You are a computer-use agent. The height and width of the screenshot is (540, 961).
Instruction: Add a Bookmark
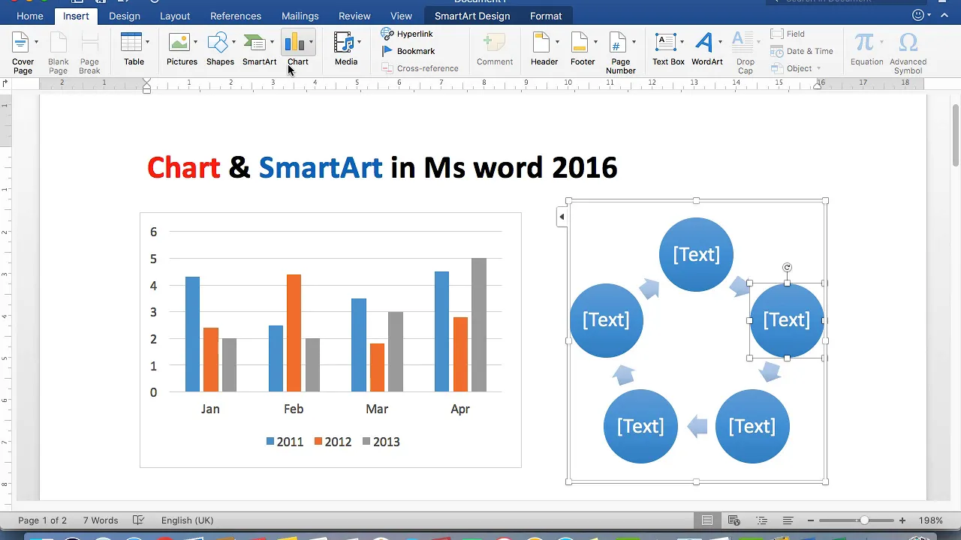[x=408, y=51]
